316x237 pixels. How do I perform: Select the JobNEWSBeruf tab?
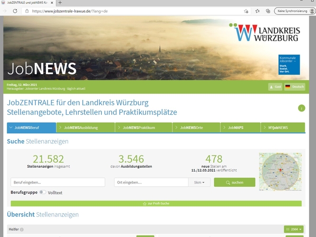click(32, 127)
